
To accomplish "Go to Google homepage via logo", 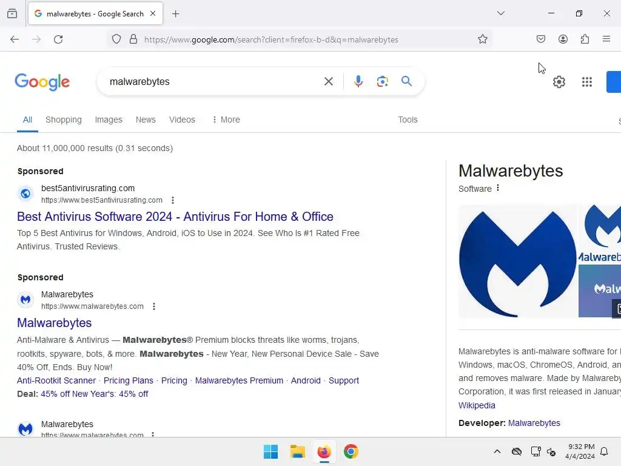I will [42, 82].
